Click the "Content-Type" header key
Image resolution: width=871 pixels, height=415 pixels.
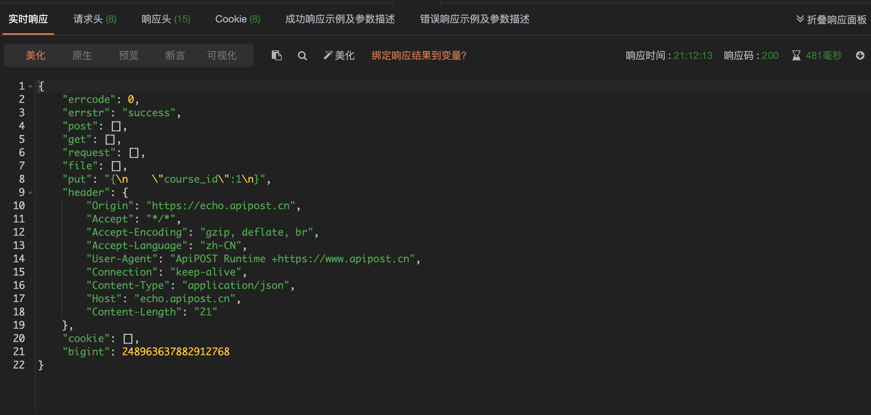pos(128,286)
